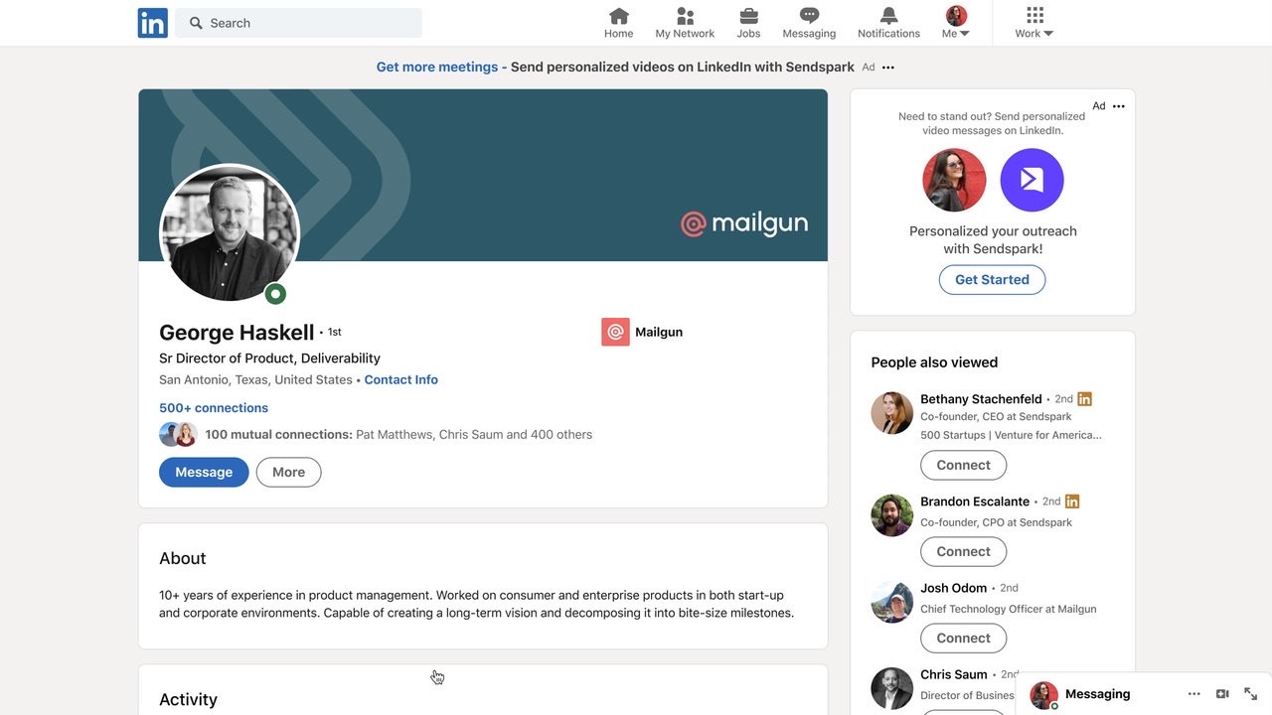Click the Message button
This screenshot has height=715, width=1272.
coord(204,473)
